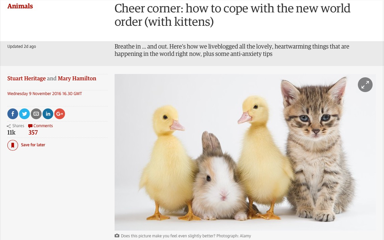Click the comments speech bubble icon
Viewport: 384px width, 240px height.
point(30,126)
